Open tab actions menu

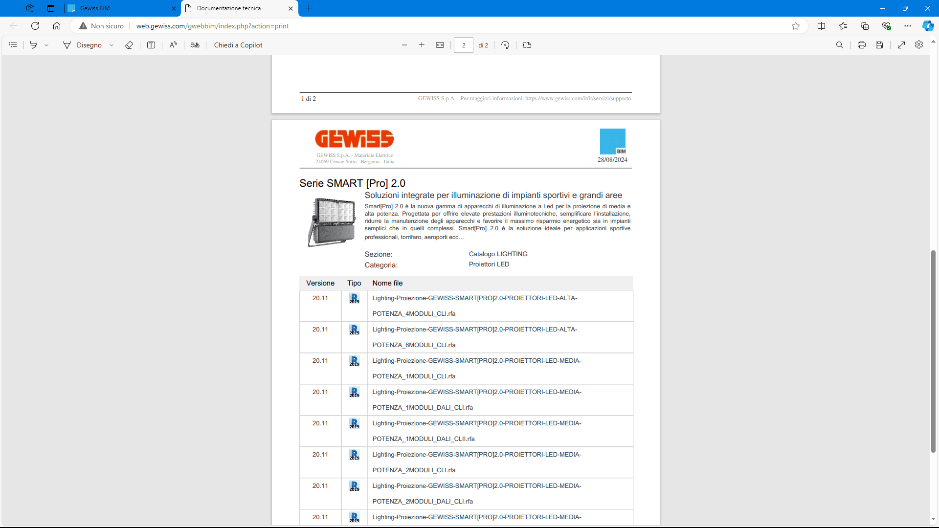tap(51, 8)
